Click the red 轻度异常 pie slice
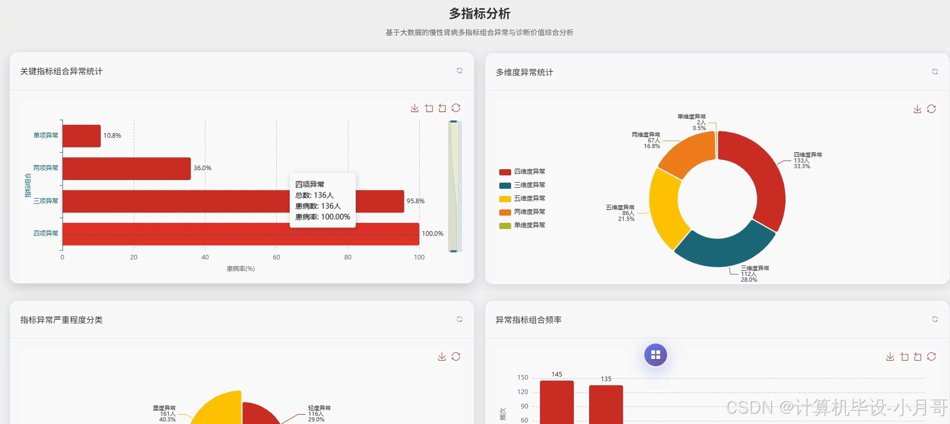The width and height of the screenshot is (950, 424). (x=258, y=414)
